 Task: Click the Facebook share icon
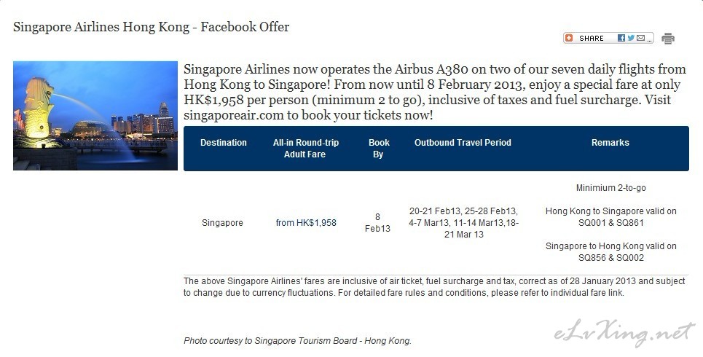(x=621, y=38)
